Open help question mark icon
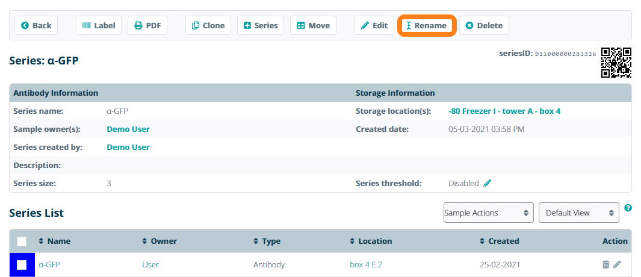This screenshot has height=277, width=641. [628, 208]
